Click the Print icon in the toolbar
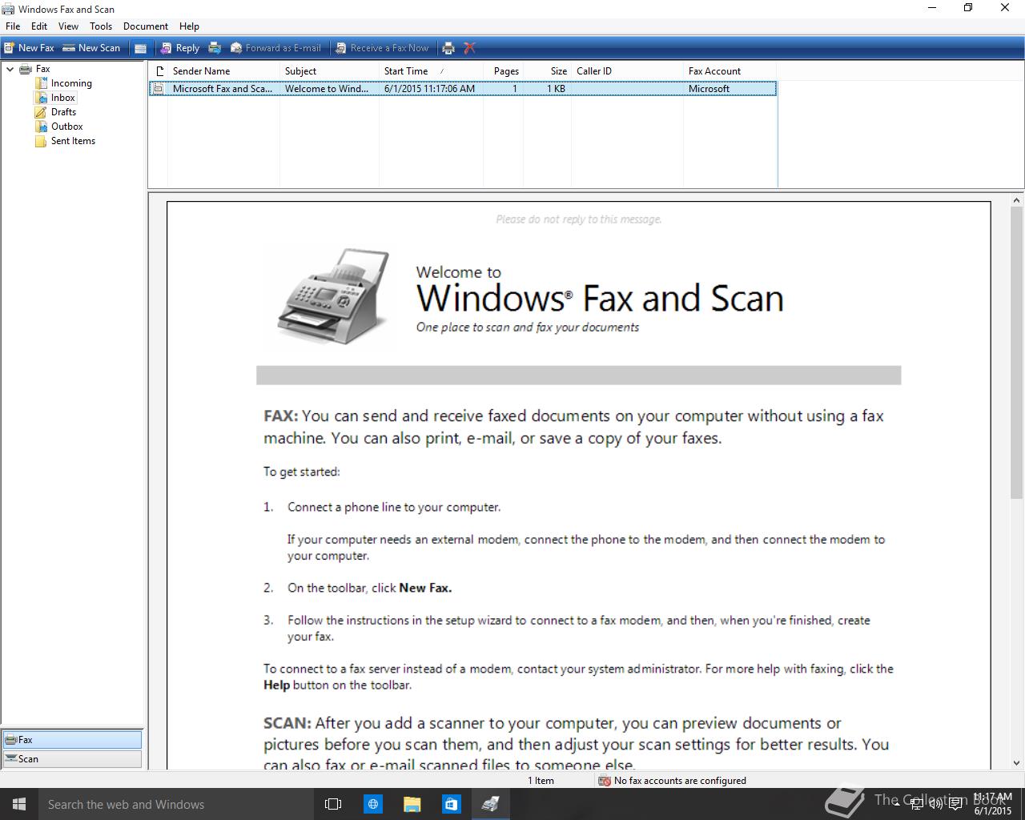The width and height of the screenshot is (1025, 820). (448, 48)
